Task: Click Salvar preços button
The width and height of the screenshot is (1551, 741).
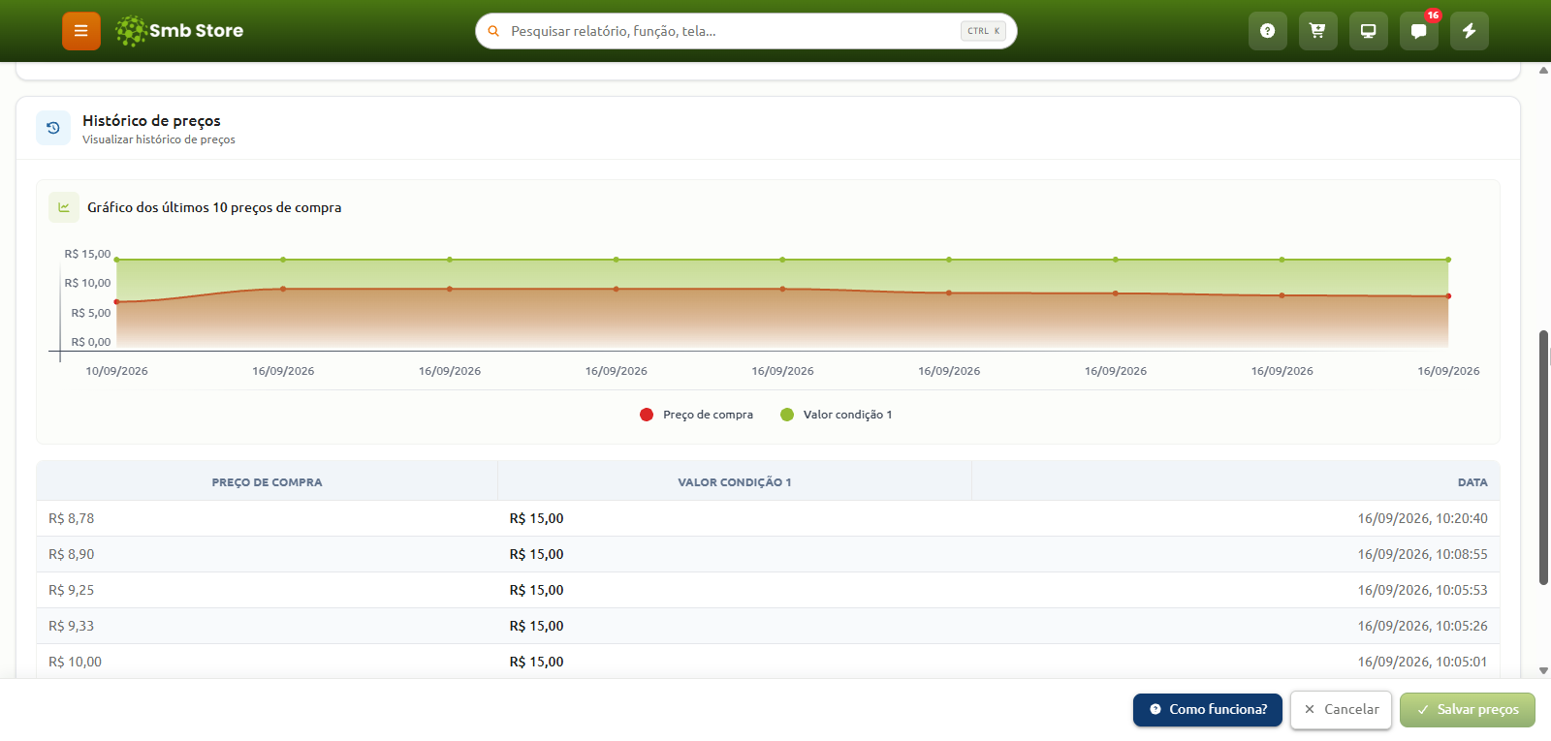Action: coord(1468,709)
